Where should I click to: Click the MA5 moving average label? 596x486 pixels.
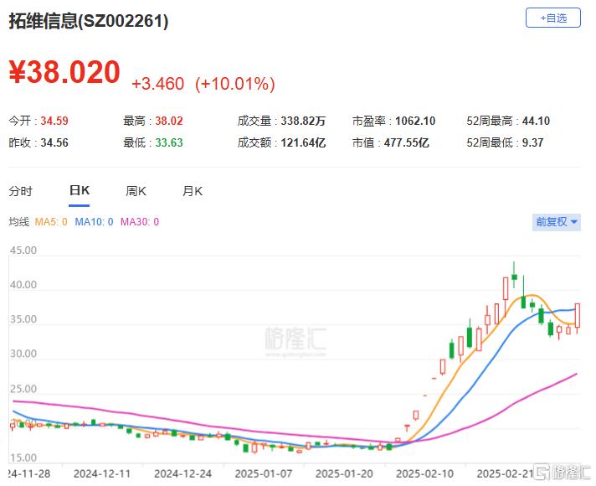pyautogui.click(x=51, y=222)
